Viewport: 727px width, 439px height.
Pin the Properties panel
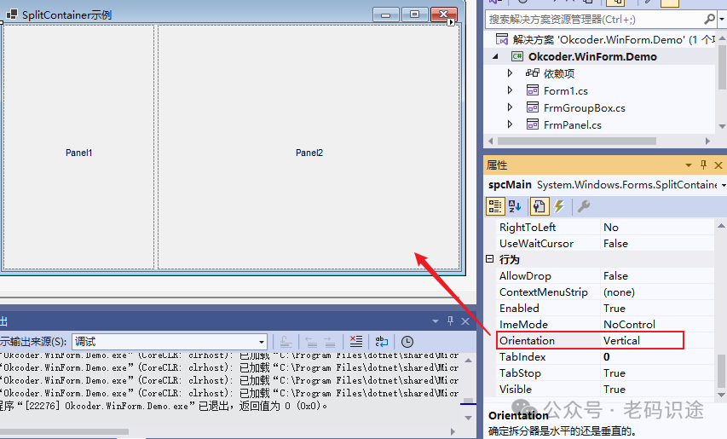703,165
